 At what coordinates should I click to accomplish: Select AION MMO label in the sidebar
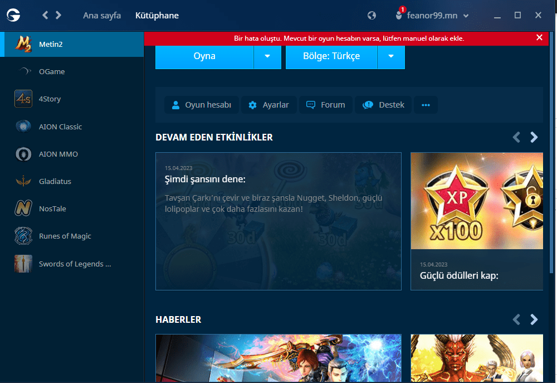pyautogui.click(x=58, y=154)
